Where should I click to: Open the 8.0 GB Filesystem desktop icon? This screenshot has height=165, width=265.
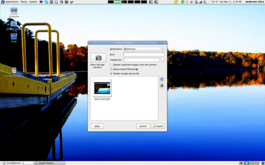click(x=14, y=71)
